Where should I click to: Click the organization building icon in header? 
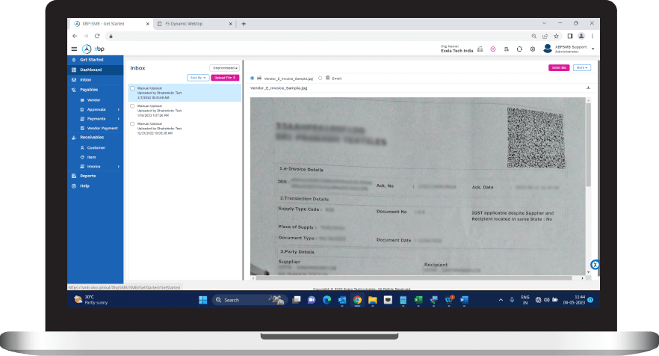pos(480,49)
